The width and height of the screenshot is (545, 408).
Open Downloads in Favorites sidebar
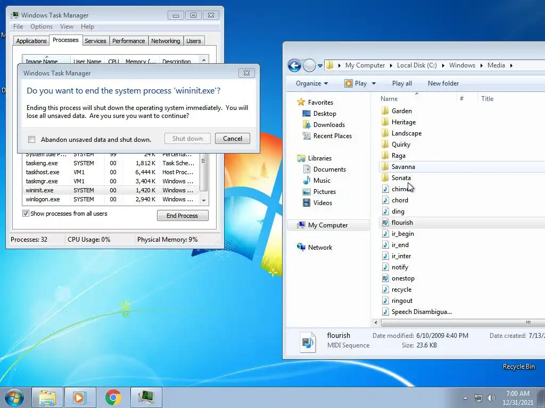tap(329, 124)
